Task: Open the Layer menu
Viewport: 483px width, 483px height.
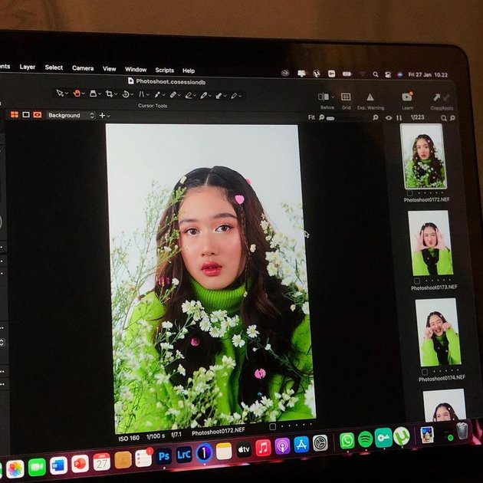Action: 28,67
